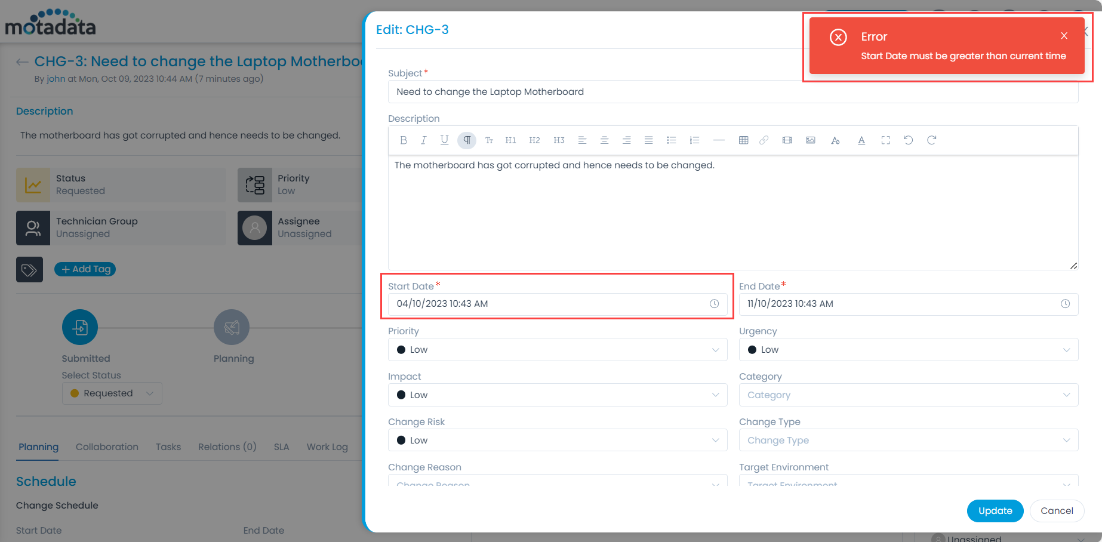Image resolution: width=1102 pixels, height=542 pixels.
Task: Insert a numbered list
Action: (694, 140)
